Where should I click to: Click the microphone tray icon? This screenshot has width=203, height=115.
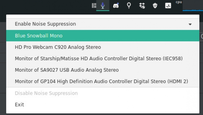[103, 5]
